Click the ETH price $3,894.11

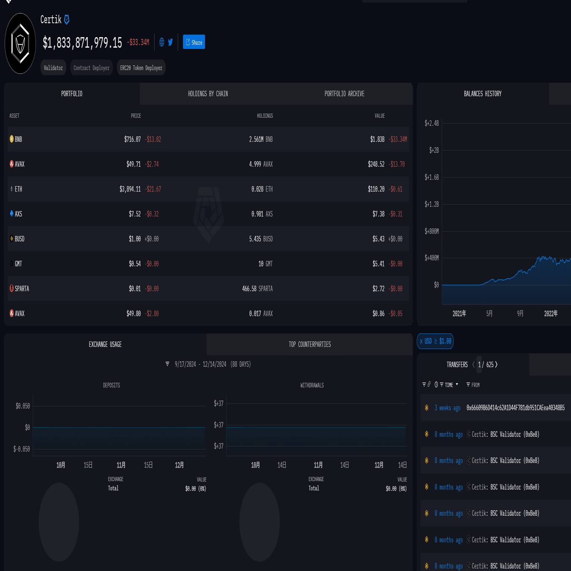pos(130,189)
